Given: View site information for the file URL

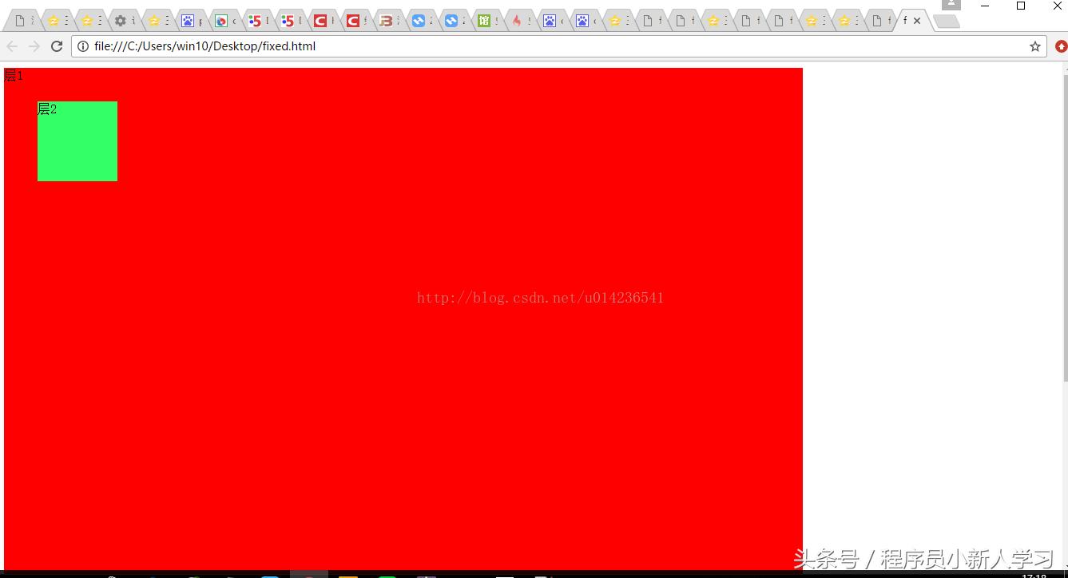Looking at the screenshot, I should tap(82, 46).
